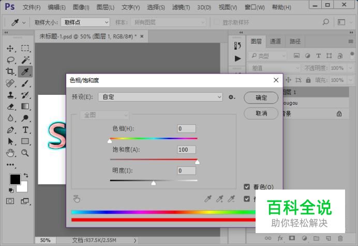Toggle the show sampling ring checkbox
Image resolution: width=358 pixels, height=246 pixels.
tap(216, 22)
